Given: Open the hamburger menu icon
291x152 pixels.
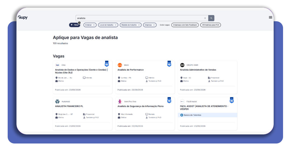Looking at the screenshot, I should pyautogui.click(x=271, y=17).
